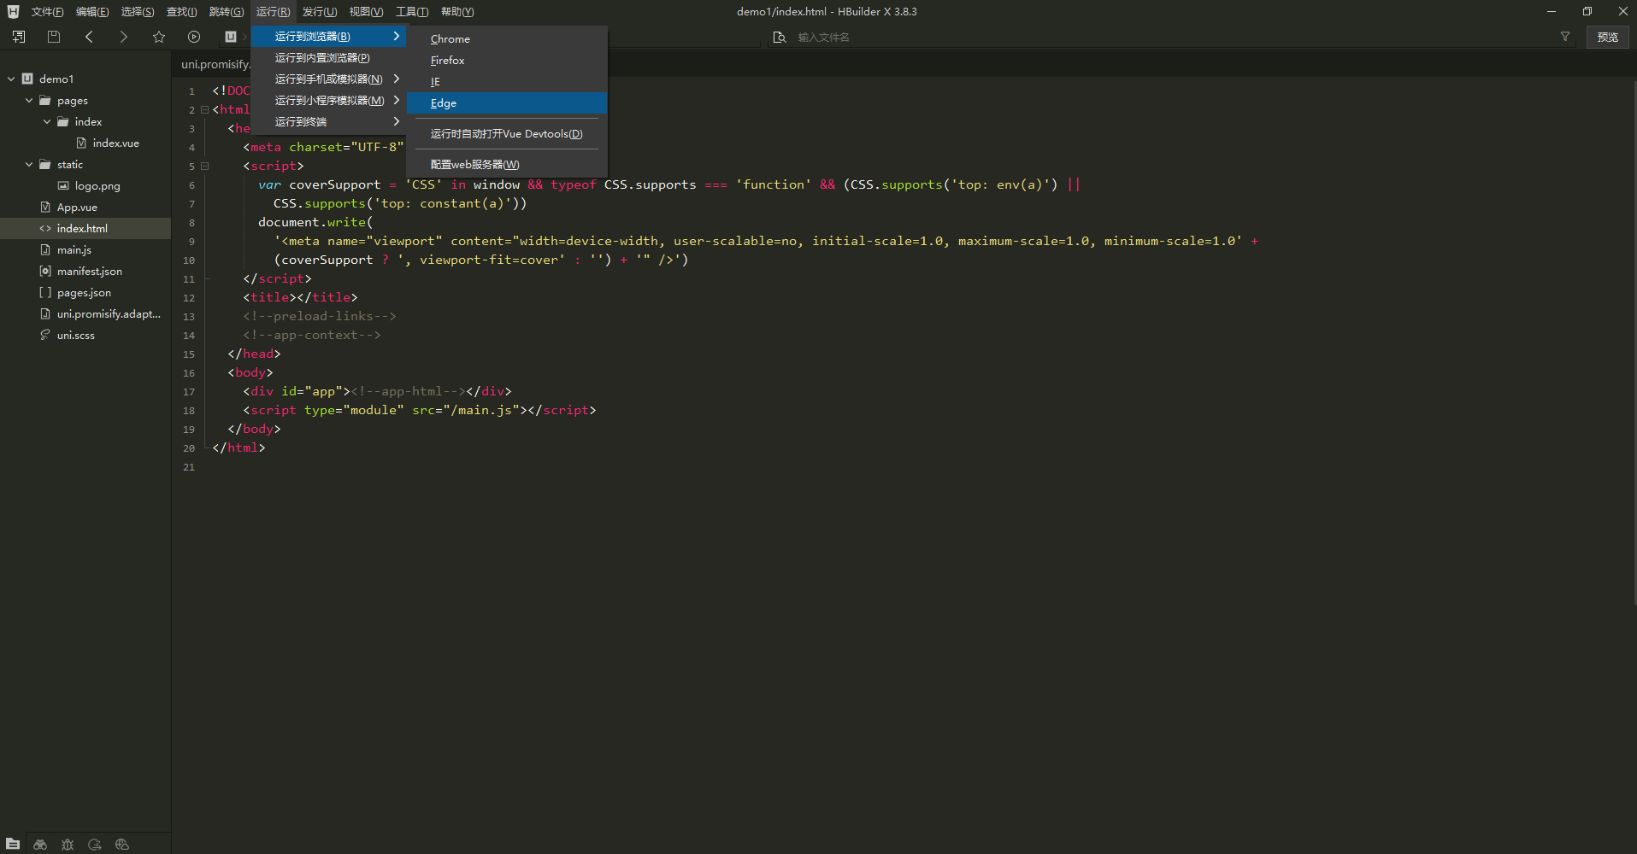Open the project manager folder icon at bottom
Image resolution: width=1637 pixels, height=854 pixels.
click(x=13, y=844)
